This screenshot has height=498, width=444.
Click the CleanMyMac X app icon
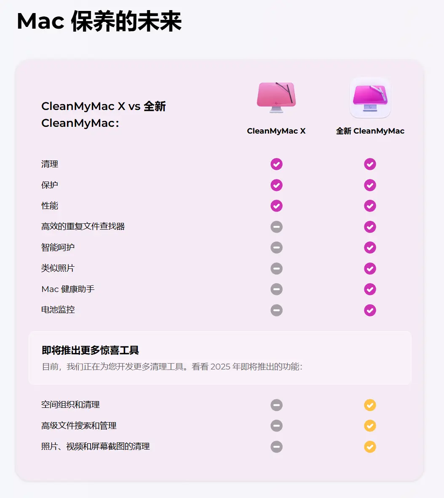276,97
